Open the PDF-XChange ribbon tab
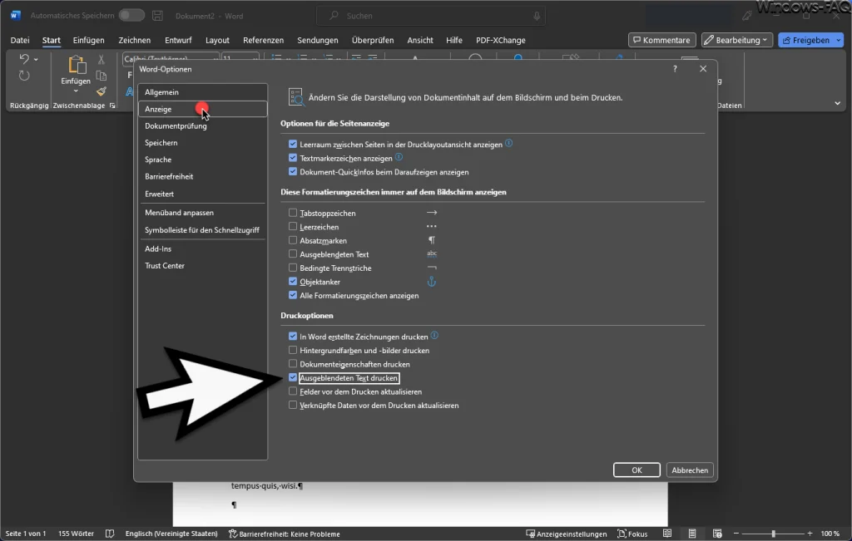The height and width of the screenshot is (541, 852). click(x=500, y=40)
